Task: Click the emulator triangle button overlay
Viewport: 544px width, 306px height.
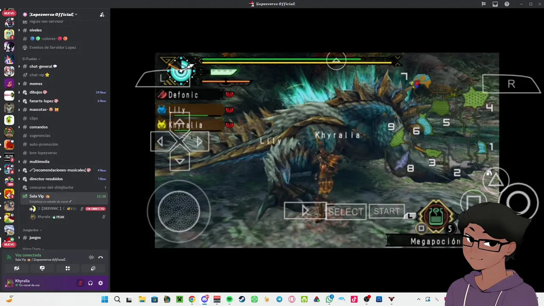Action: click(496, 180)
